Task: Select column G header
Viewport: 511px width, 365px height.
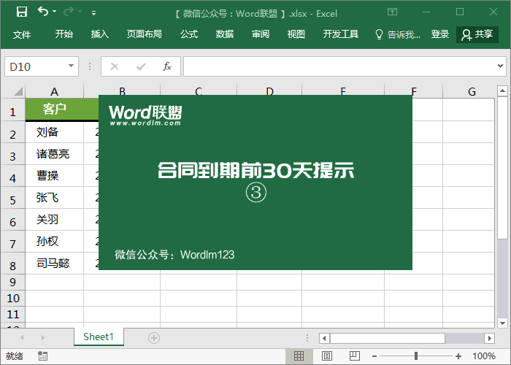Action: (x=472, y=91)
